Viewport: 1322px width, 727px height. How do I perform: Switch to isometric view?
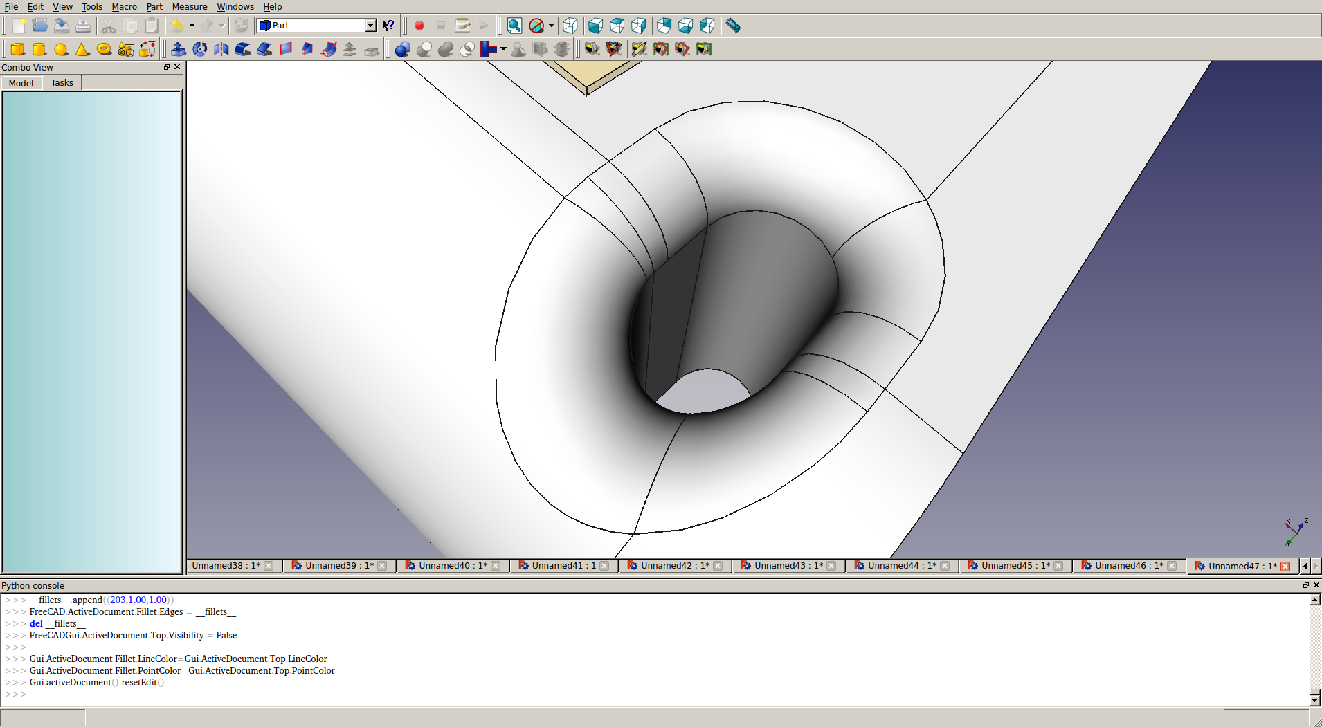570,26
